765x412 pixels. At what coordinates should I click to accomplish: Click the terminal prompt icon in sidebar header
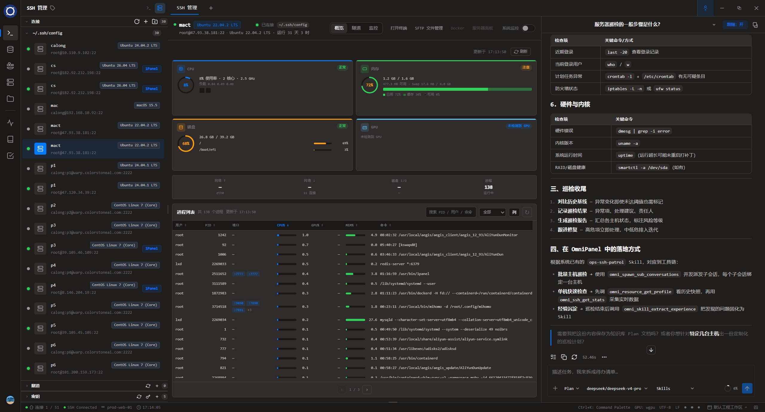tap(149, 8)
